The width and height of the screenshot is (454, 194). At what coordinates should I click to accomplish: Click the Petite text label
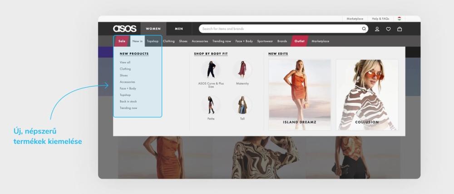click(211, 119)
